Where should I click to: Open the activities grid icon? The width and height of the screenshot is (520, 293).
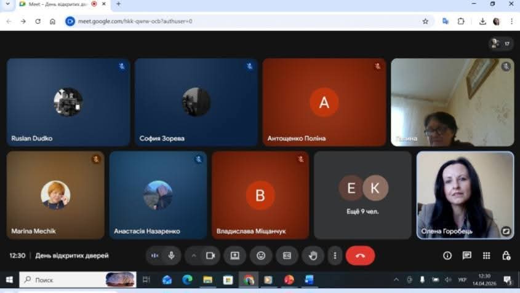486,256
